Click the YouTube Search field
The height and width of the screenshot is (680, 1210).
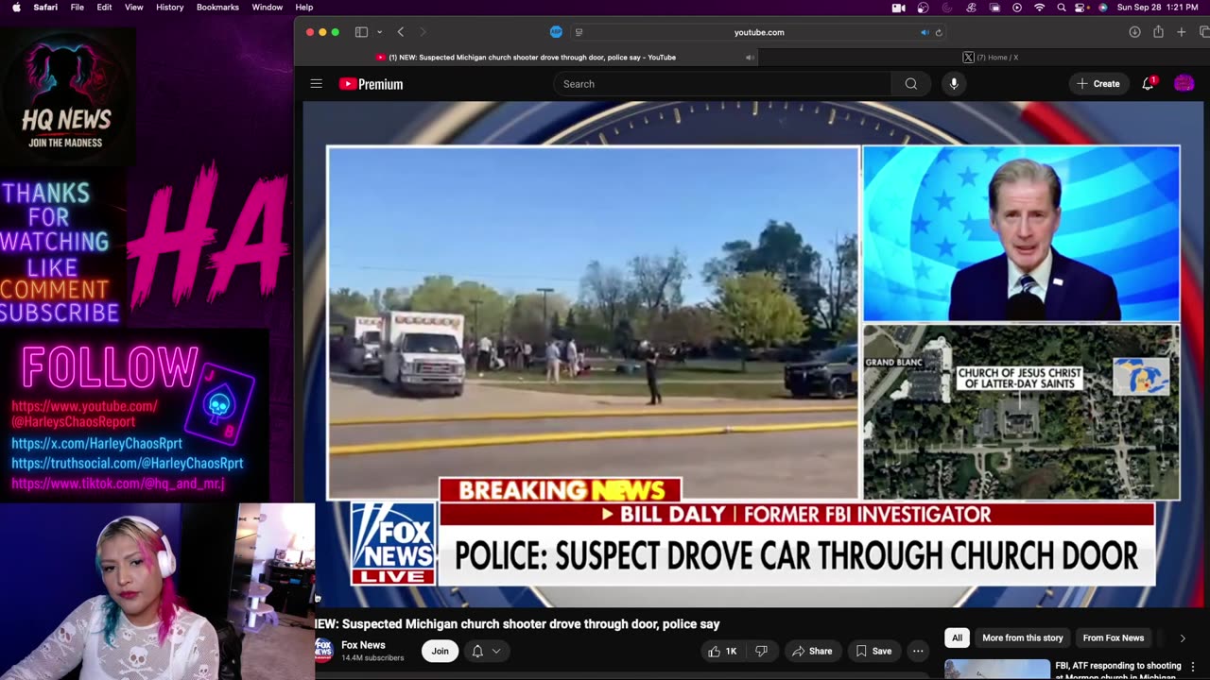[722, 84]
